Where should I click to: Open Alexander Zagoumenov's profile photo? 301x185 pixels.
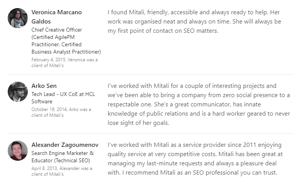18,151
